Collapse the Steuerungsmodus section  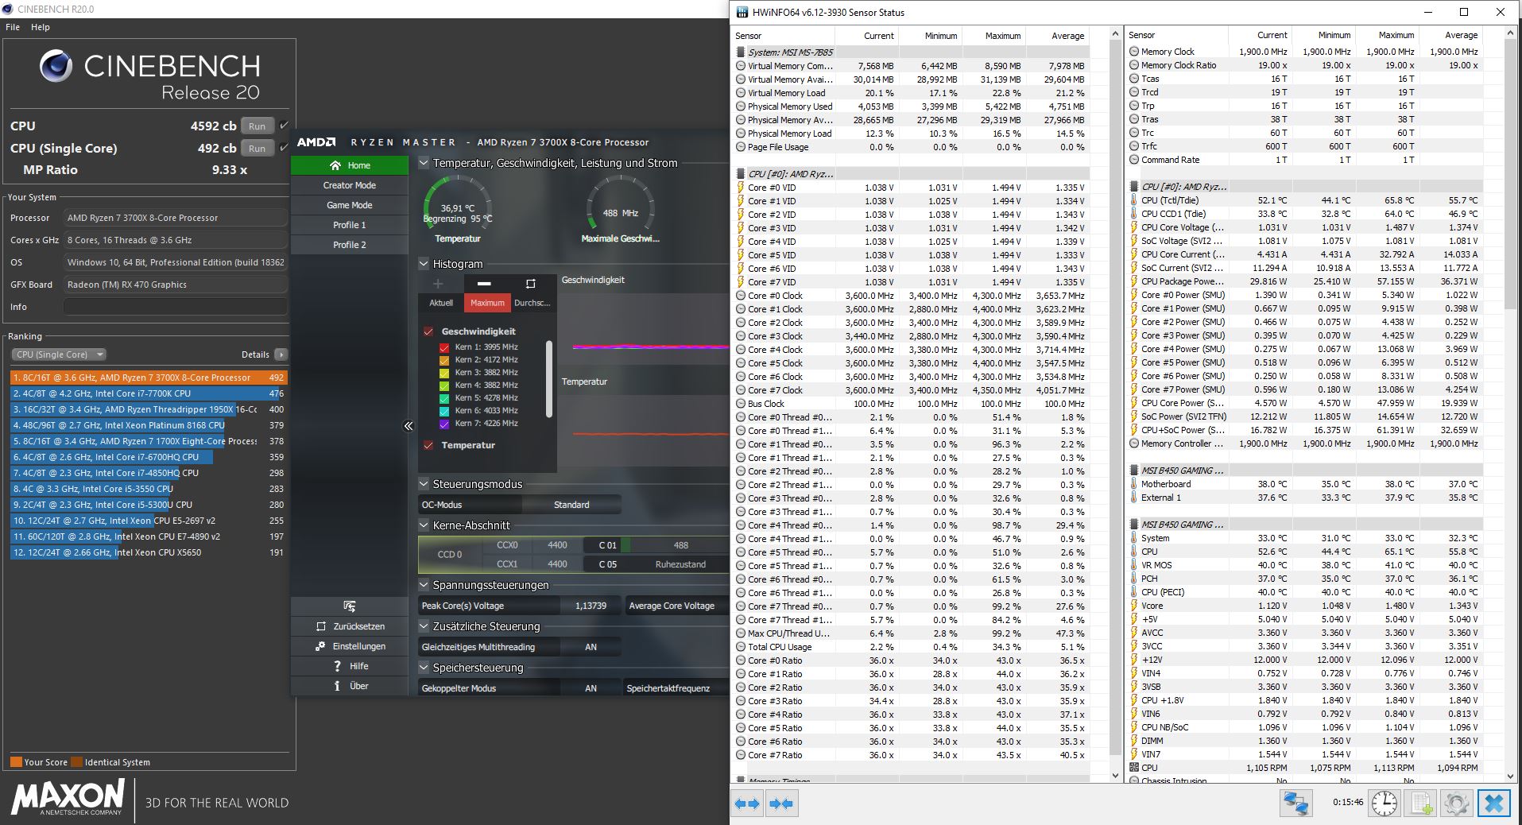point(424,484)
